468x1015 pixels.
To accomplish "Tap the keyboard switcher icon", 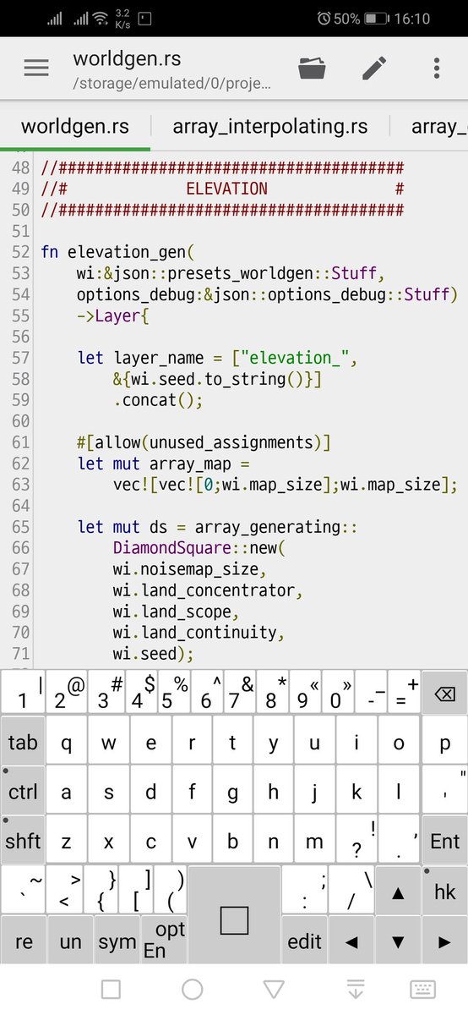I will click(422, 989).
